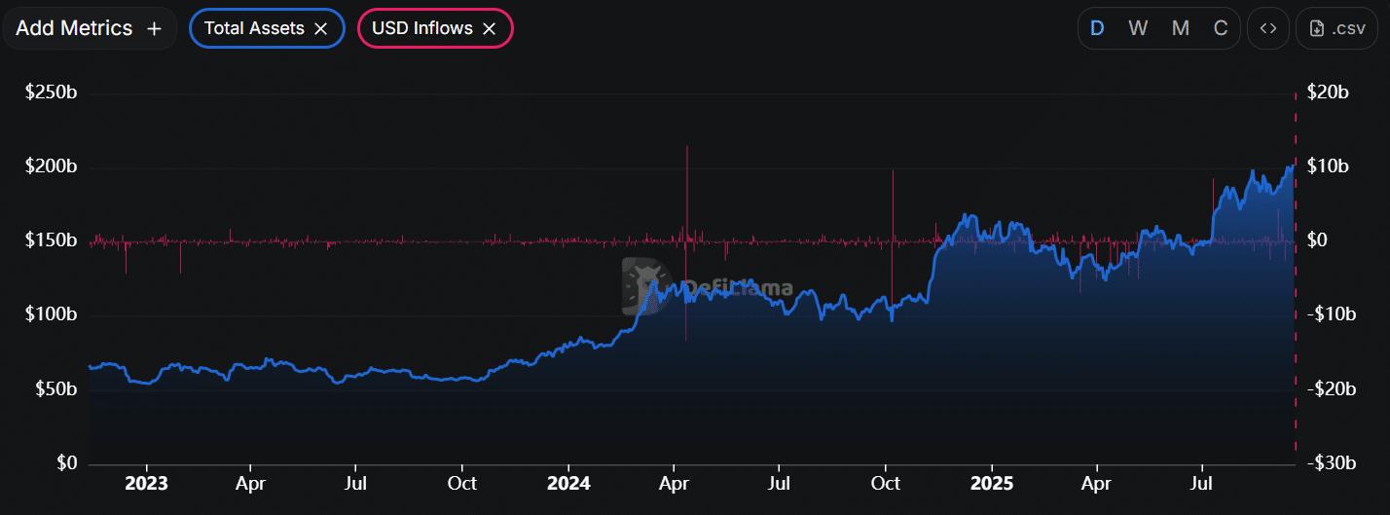The image size is (1390, 515).
Task: Click the inflow spike at October 2024
Action: 892,195
